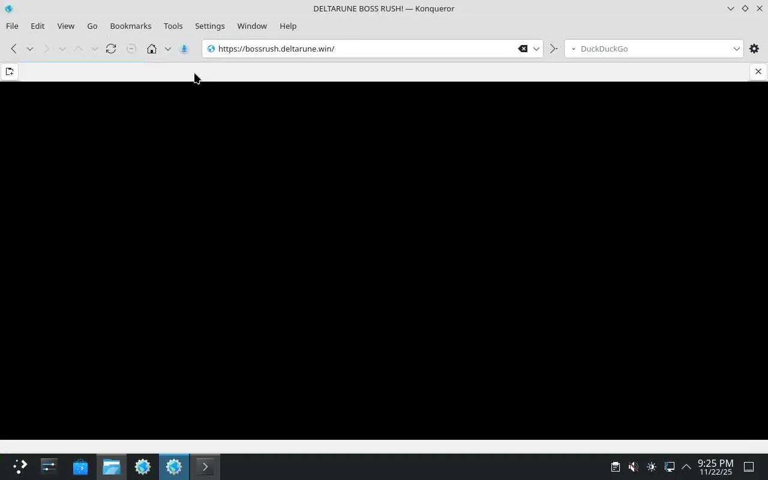Open the muted volume tray icon
The image size is (768, 480).
tap(633, 467)
